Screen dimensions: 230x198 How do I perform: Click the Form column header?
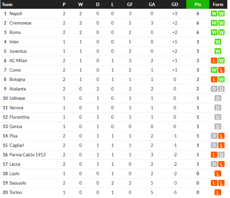[218, 4]
